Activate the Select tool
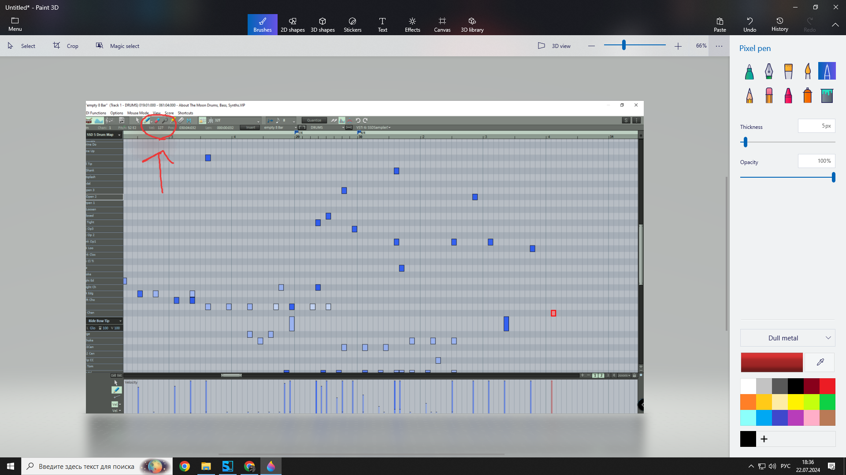 coord(22,46)
